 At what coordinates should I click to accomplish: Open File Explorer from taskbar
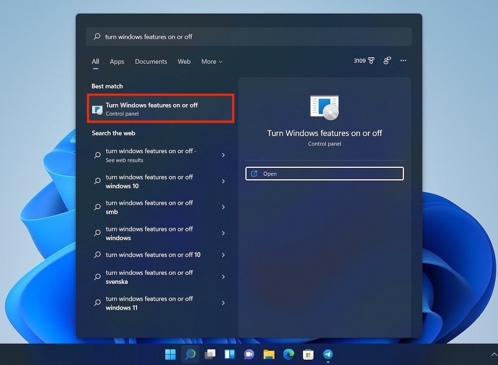pyautogui.click(x=269, y=354)
